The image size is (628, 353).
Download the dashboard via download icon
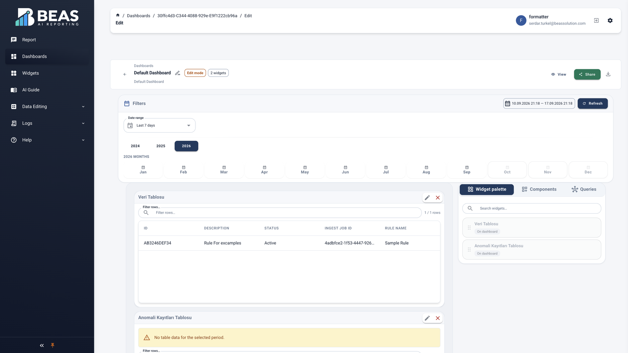(x=608, y=74)
